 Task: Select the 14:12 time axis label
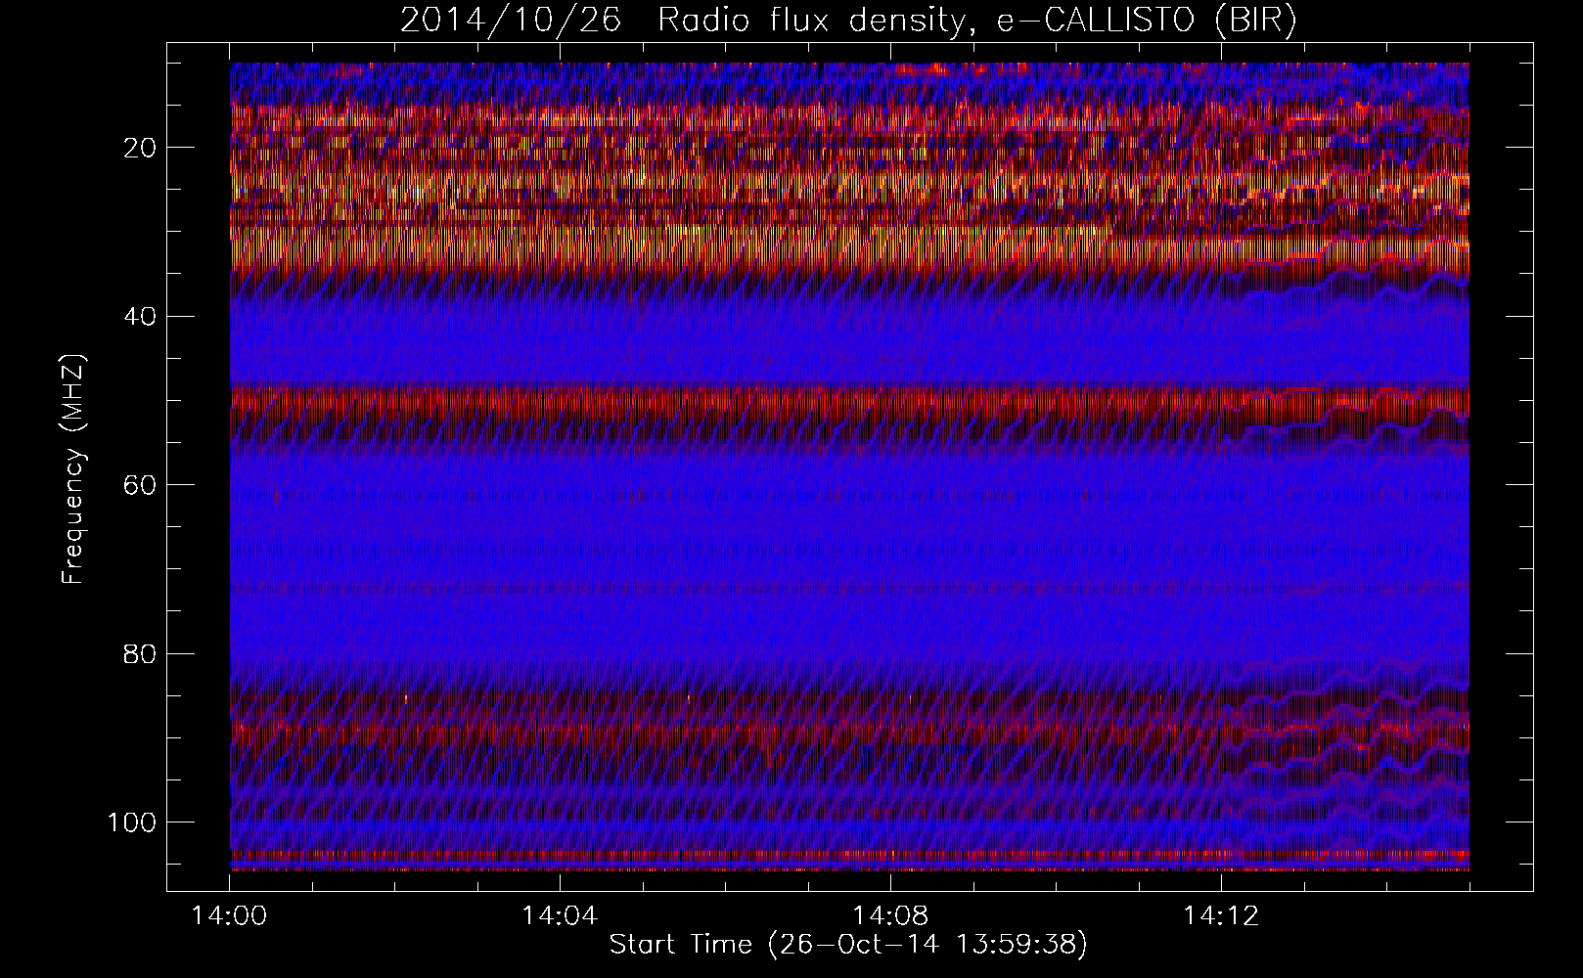point(1220,916)
